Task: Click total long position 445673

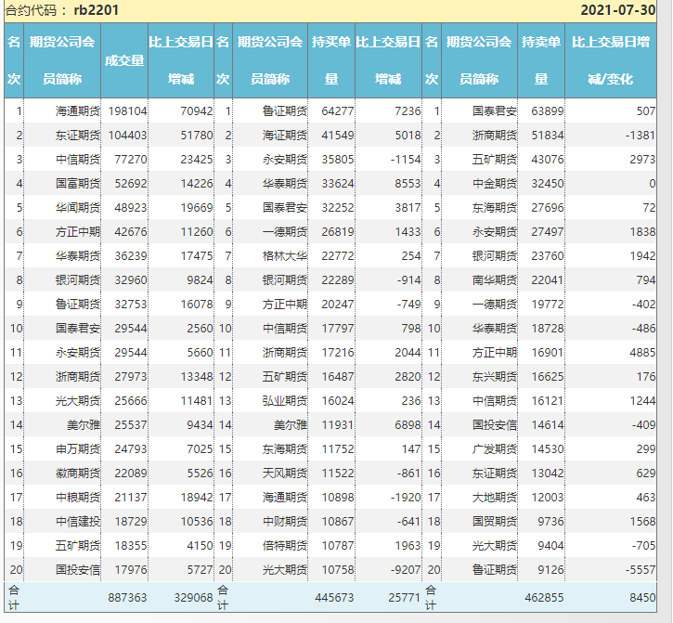Action: (x=334, y=598)
